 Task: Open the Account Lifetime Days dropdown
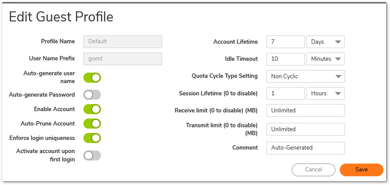325,42
